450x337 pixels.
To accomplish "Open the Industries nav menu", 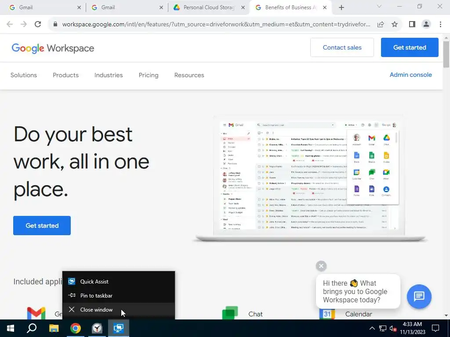I will [x=109, y=75].
